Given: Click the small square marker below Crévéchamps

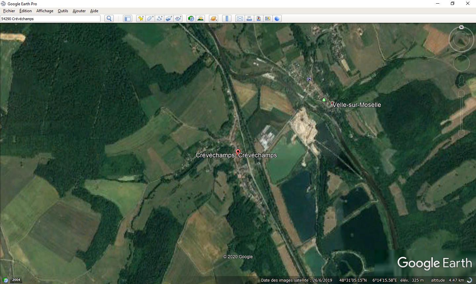Looking at the screenshot, I should (x=240, y=176).
